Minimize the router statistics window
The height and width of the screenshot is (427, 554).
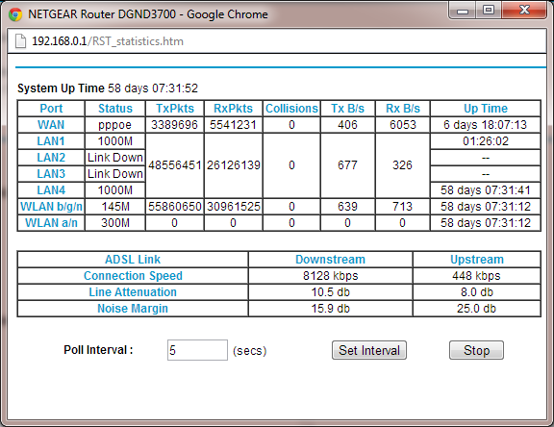pos(463,11)
